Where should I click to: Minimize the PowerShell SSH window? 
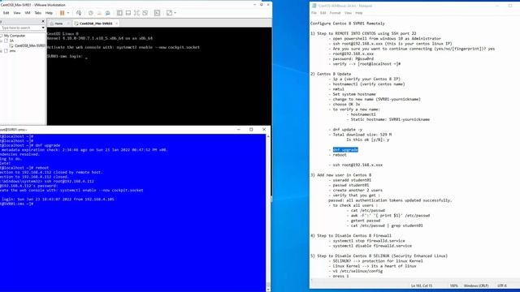[238, 130]
